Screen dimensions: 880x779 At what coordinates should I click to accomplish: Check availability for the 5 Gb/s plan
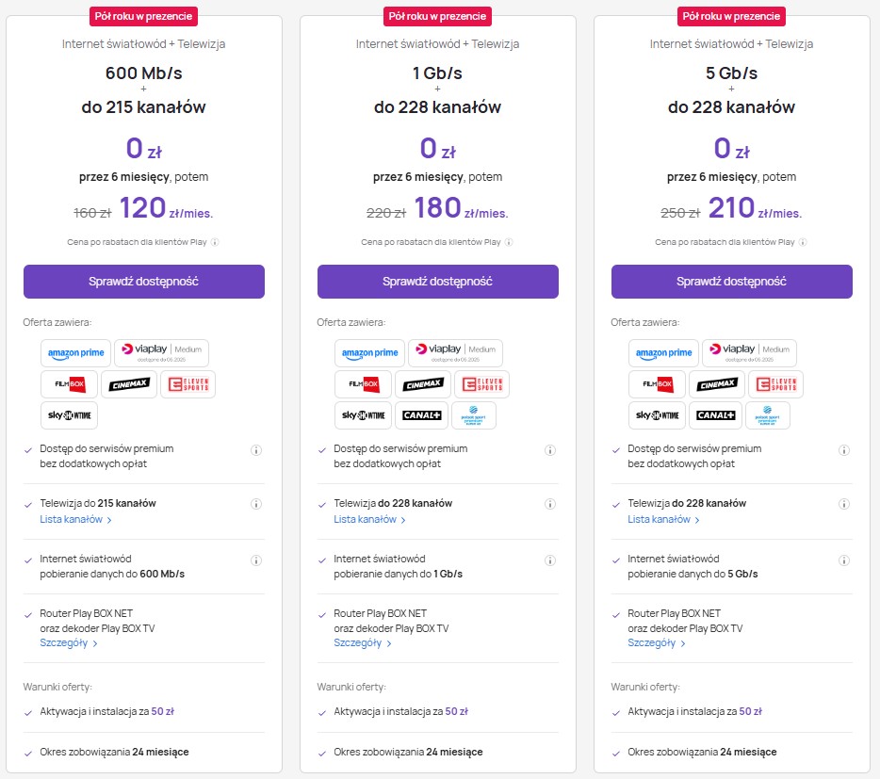[x=731, y=282]
